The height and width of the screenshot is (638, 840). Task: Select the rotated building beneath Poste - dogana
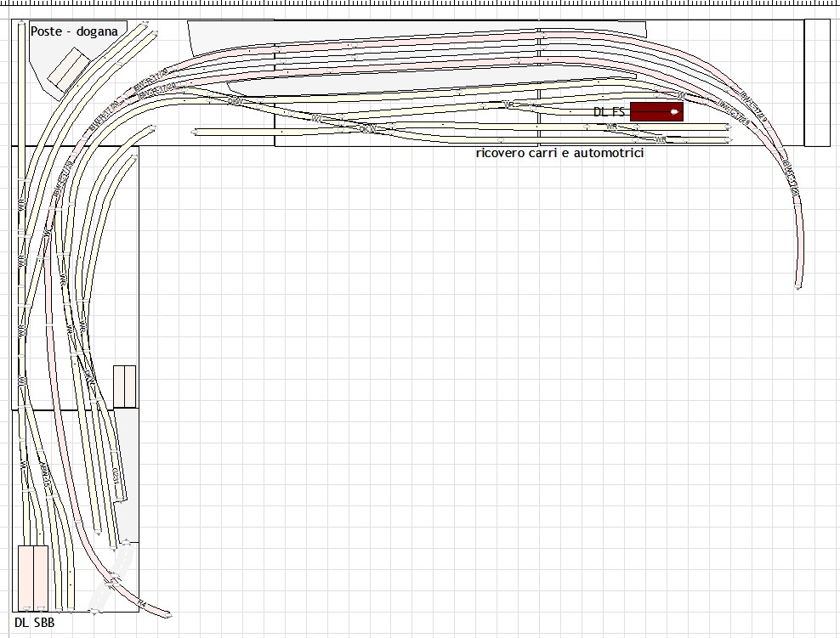tap(68, 68)
